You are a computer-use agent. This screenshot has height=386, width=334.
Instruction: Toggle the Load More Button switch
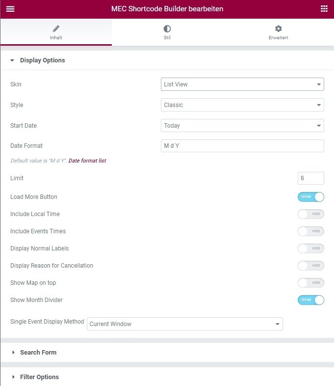(x=311, y=197)
